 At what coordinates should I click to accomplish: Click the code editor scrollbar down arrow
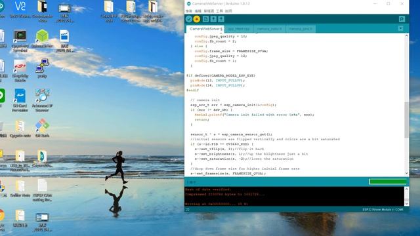coord(407,173)
